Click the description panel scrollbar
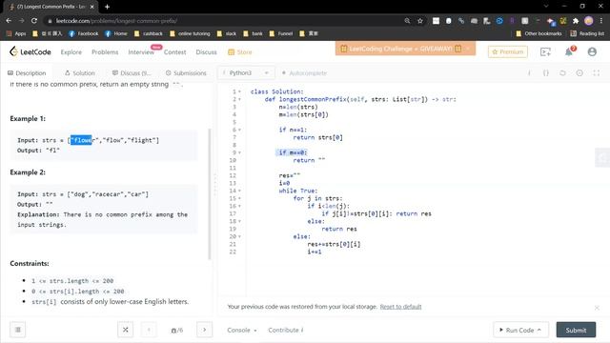This screenshot has height=343, width=610. [x=210, y=194]
